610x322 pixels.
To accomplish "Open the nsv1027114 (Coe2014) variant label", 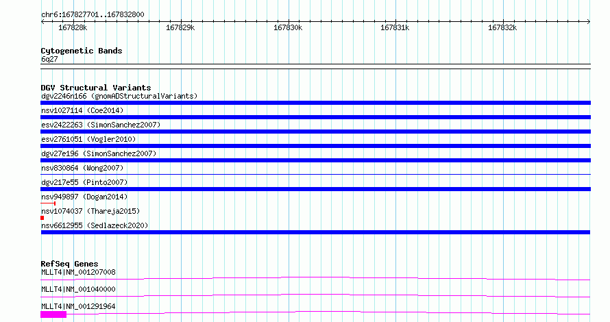I will (82, 110).
